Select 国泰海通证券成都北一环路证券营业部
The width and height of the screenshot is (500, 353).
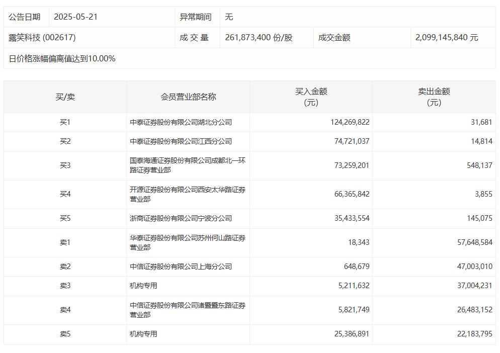pos(188,165)
